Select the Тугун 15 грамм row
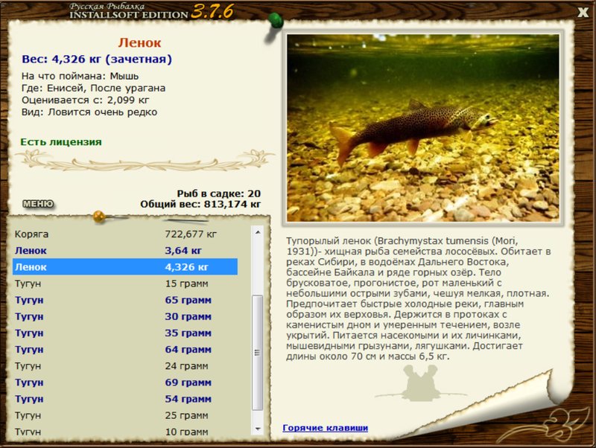Screen dimensions: 596x448 pos(125,284)
